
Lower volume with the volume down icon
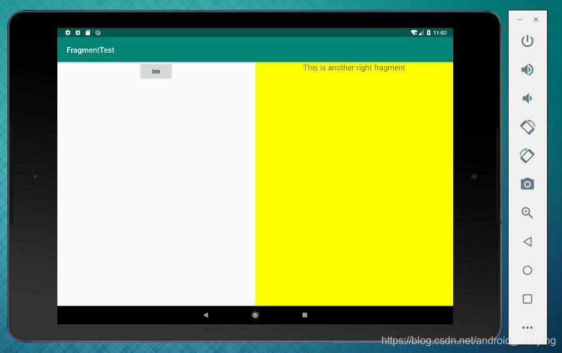[x=527, y=98]
